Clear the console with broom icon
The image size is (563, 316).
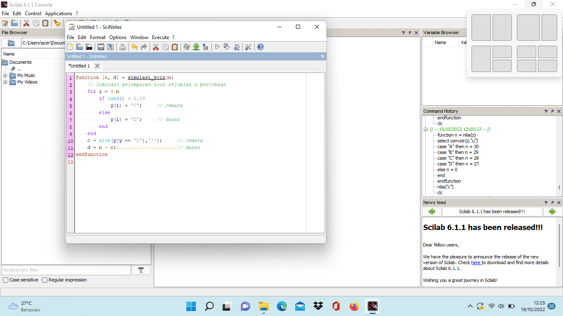coord(57,23)
